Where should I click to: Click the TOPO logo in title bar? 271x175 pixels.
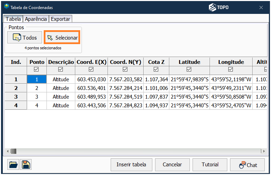point(219,7)
